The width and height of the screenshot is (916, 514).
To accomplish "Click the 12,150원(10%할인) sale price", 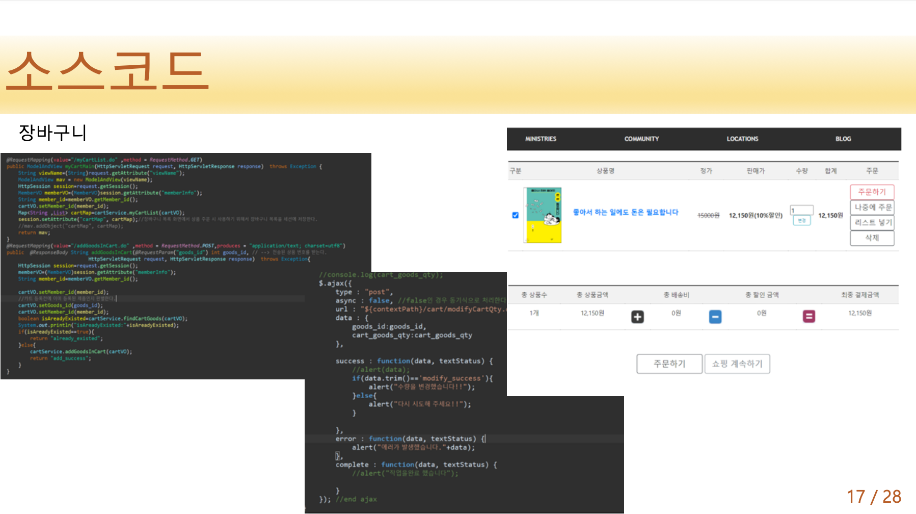I will (x=756, y=216).
